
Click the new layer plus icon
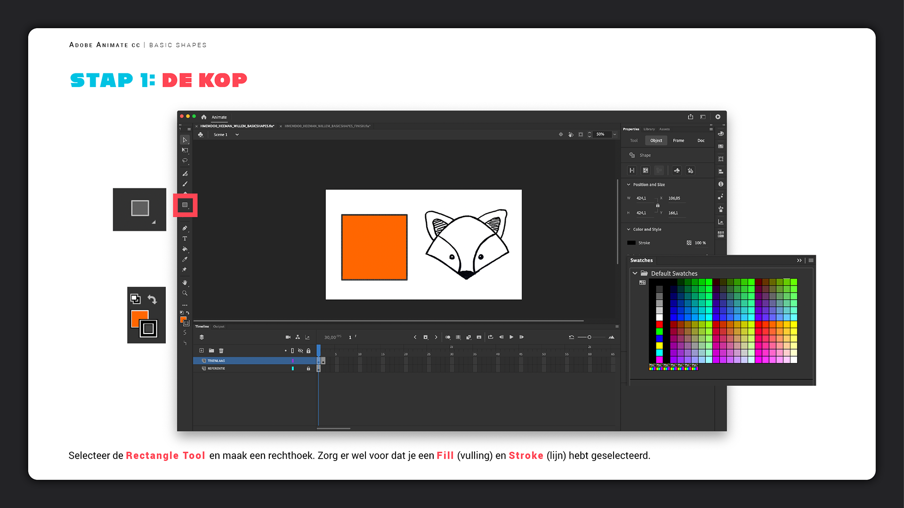click(202, 350)
